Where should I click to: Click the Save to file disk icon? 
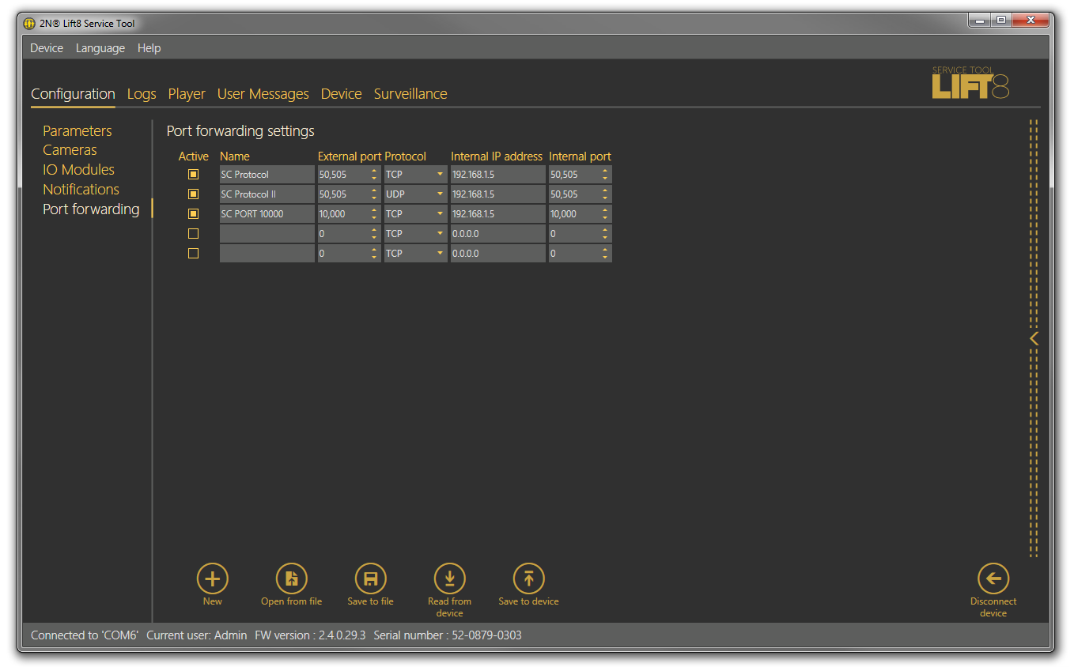[x=370, y=578]
